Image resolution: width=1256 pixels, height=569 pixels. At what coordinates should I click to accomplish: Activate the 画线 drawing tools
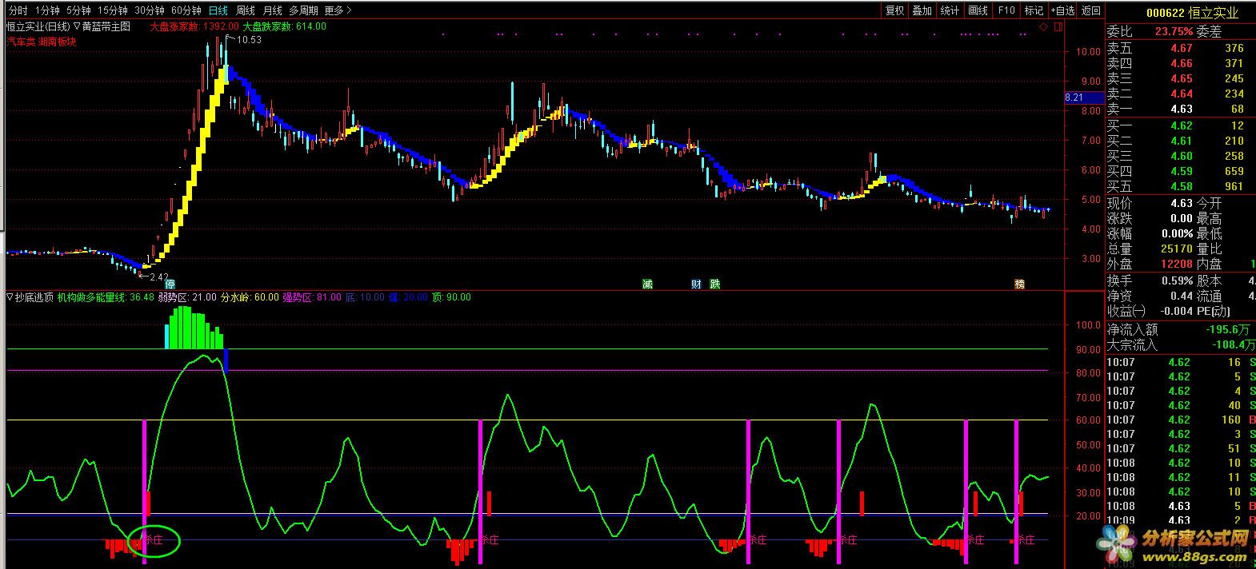pos(978,10)
